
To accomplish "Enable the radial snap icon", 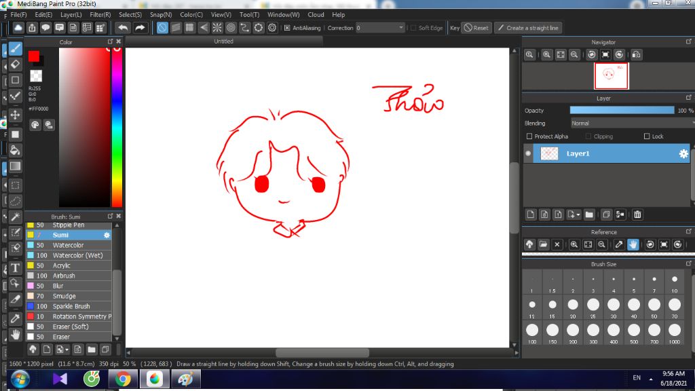I will [x=217, y=28].
